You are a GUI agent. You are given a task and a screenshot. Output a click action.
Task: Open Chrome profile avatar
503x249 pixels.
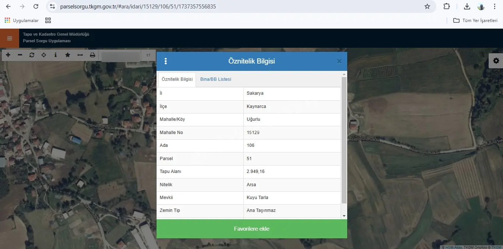point(481,6)
